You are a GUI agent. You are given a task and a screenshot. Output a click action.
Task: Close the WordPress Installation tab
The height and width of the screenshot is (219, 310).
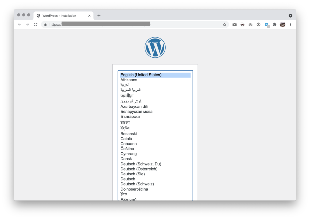click(89, 16)
